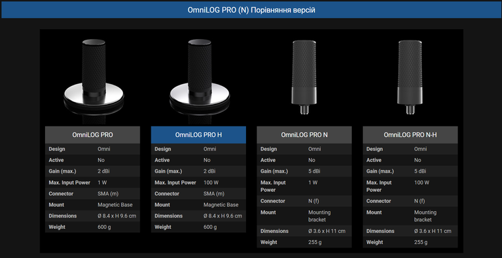This screenshot has width=502, height=258.
Task: Click 'No' active value under OmniLOG PRO N-H
Action: [417, 160]
